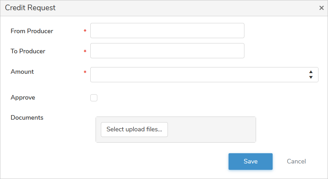Save the credit request
328x179 pixels.
[x=250, y=161]
